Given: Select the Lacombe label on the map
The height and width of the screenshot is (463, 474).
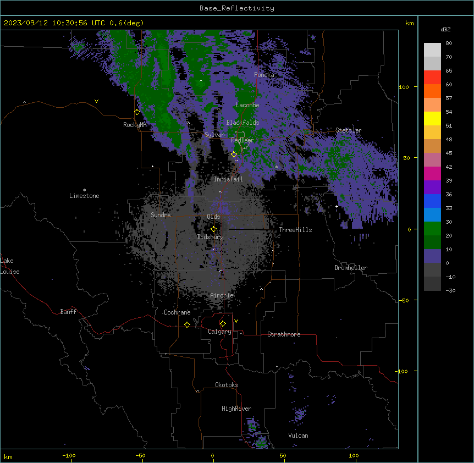Looking at the screenshot, I should coord(247,105).
